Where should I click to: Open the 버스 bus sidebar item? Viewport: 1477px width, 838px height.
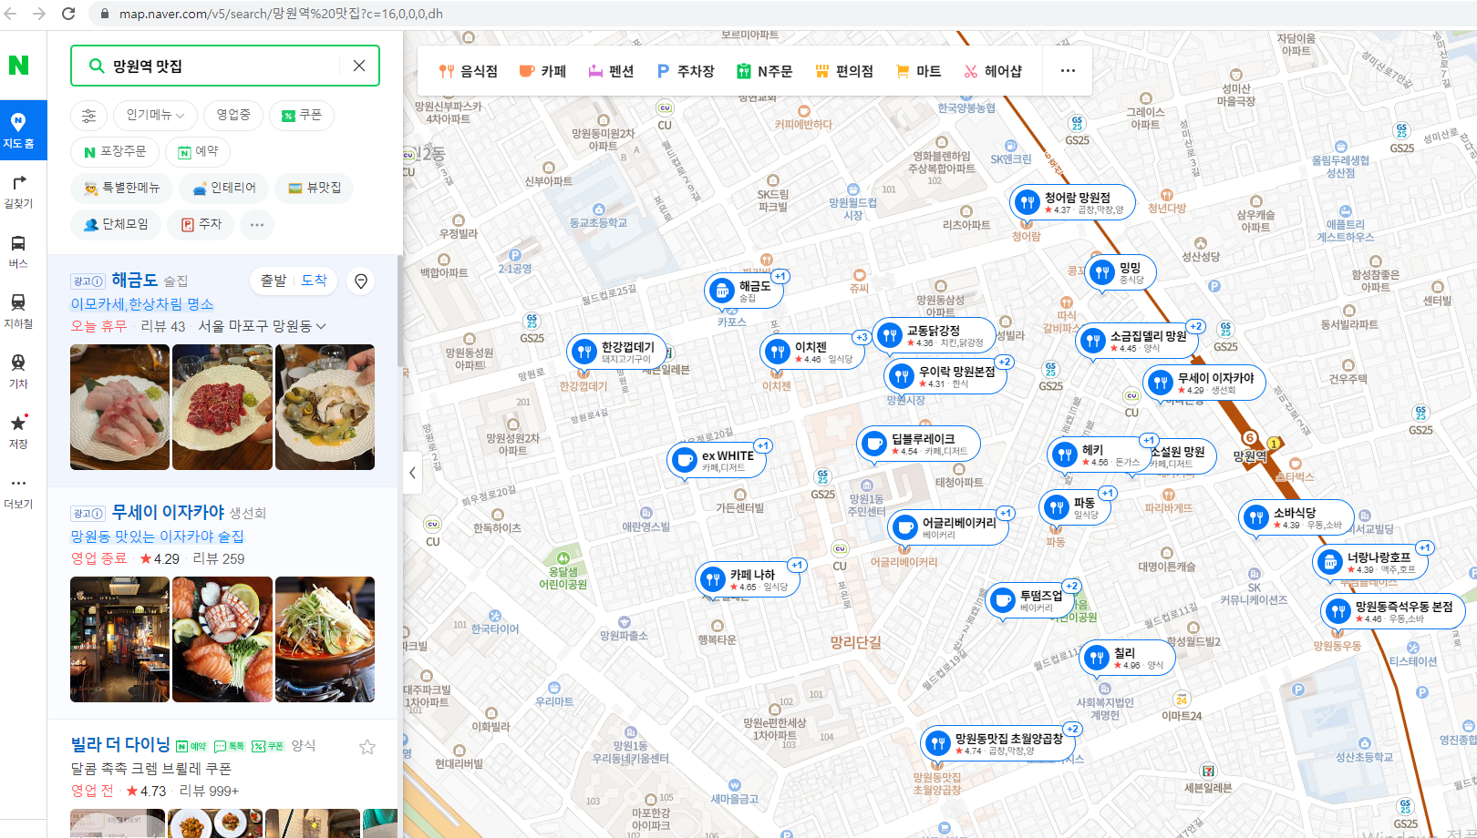[18, 251]
